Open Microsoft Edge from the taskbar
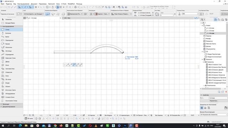 (20, 126)
